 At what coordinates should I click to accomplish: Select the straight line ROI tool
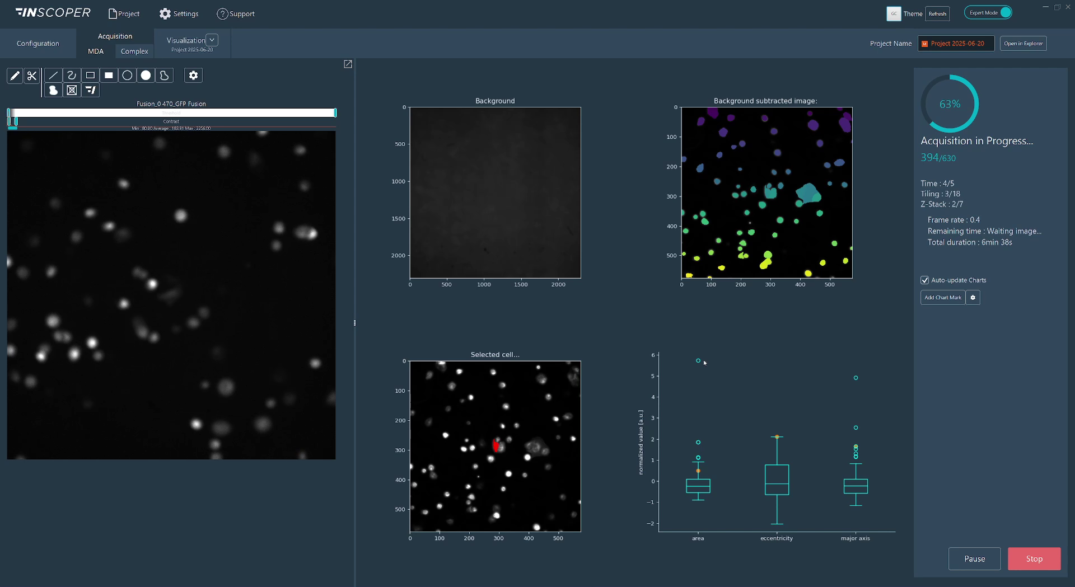point(53,75)
